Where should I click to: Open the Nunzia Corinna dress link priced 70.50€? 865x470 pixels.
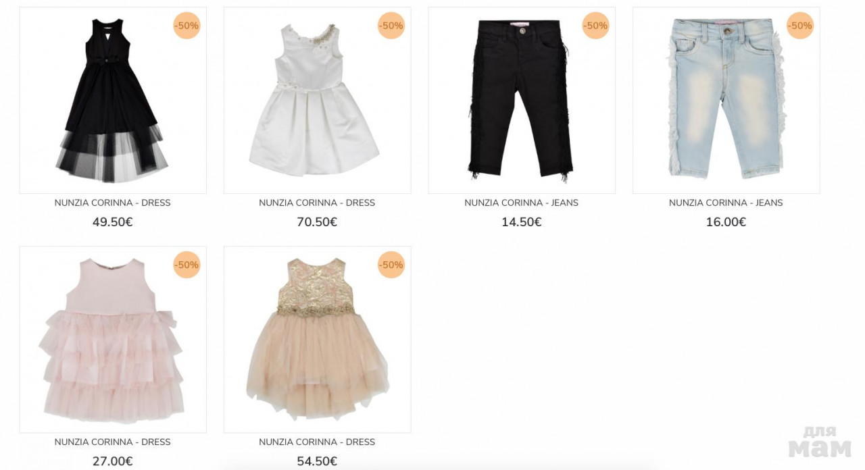click(x=317, y=203)
